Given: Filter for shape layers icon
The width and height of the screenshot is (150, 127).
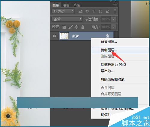Looking at the screenshot, I should [100, 11].
